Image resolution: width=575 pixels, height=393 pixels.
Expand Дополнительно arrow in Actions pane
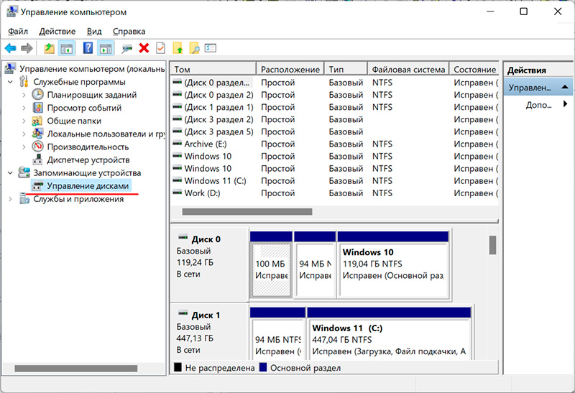pyautogui.click(x=565, y=105)
